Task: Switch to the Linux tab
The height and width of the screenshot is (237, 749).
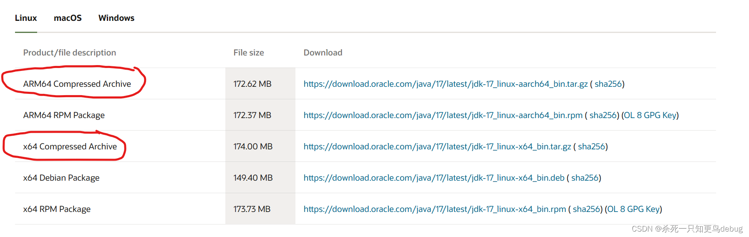Action: click(x=26, y=18)
